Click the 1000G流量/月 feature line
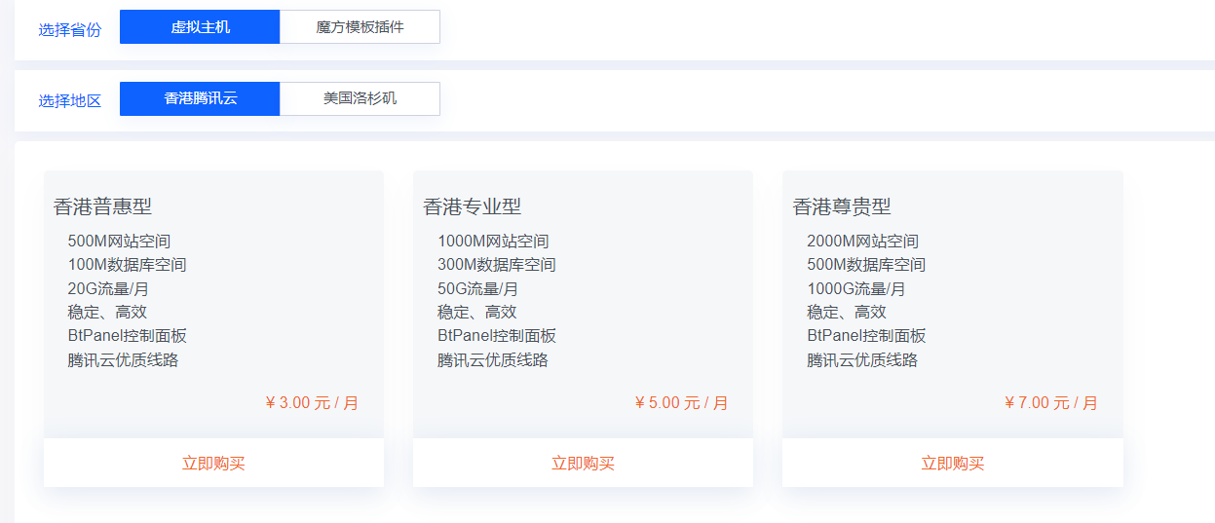1215x523 pixels. pyautogui.click(x=856, y=288)
